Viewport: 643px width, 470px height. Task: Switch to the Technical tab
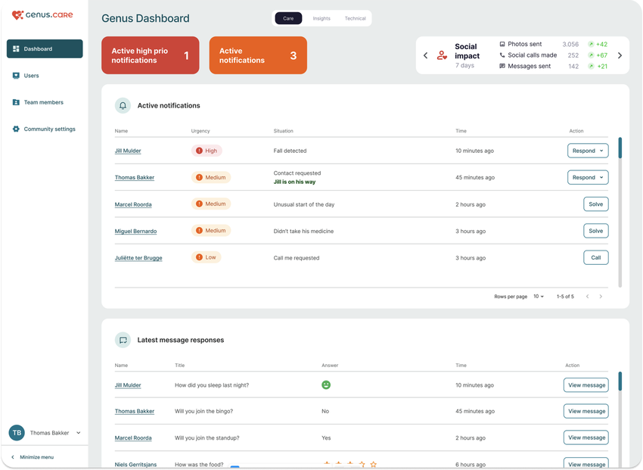click(355, 18)
